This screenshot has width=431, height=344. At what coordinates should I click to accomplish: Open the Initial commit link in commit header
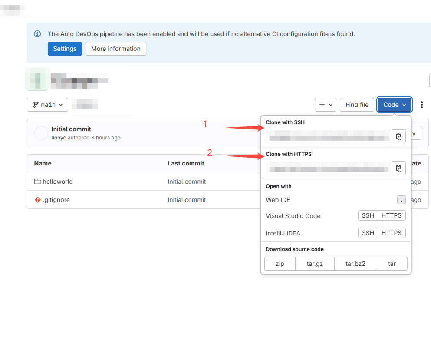(x=71, y=129)
